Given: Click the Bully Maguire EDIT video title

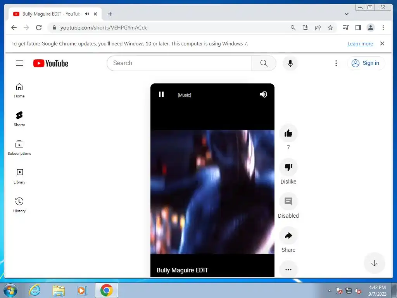Looking at the screenshot, I should (182, 270).
